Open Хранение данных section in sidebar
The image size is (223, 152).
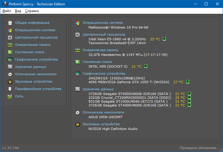31,67
